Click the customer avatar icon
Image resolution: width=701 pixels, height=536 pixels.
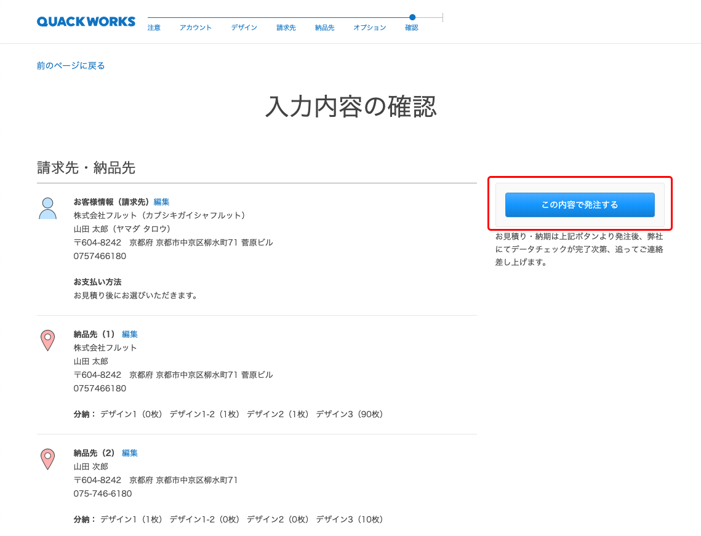[47, 207]
